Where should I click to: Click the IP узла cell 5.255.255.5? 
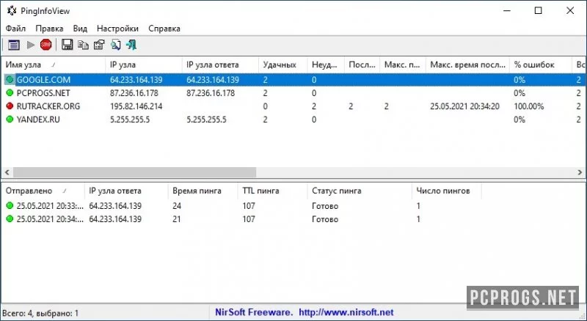coord(130,119)
